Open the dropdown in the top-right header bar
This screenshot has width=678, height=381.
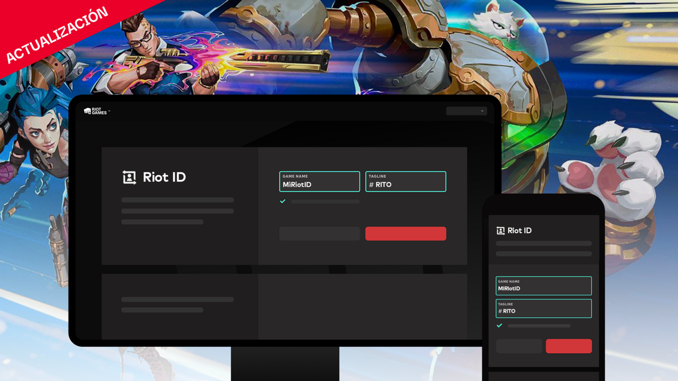(466, 111)
